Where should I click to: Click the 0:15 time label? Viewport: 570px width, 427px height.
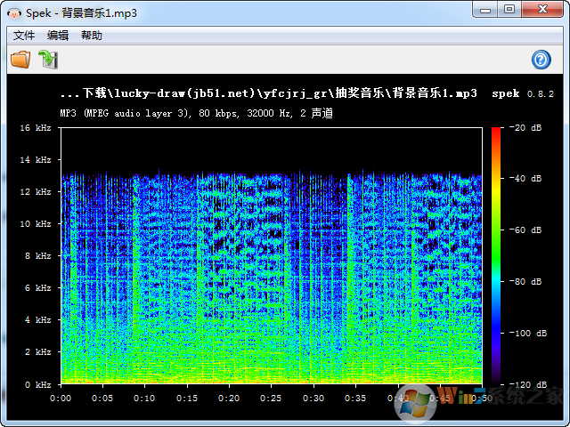tap(187, 399)
